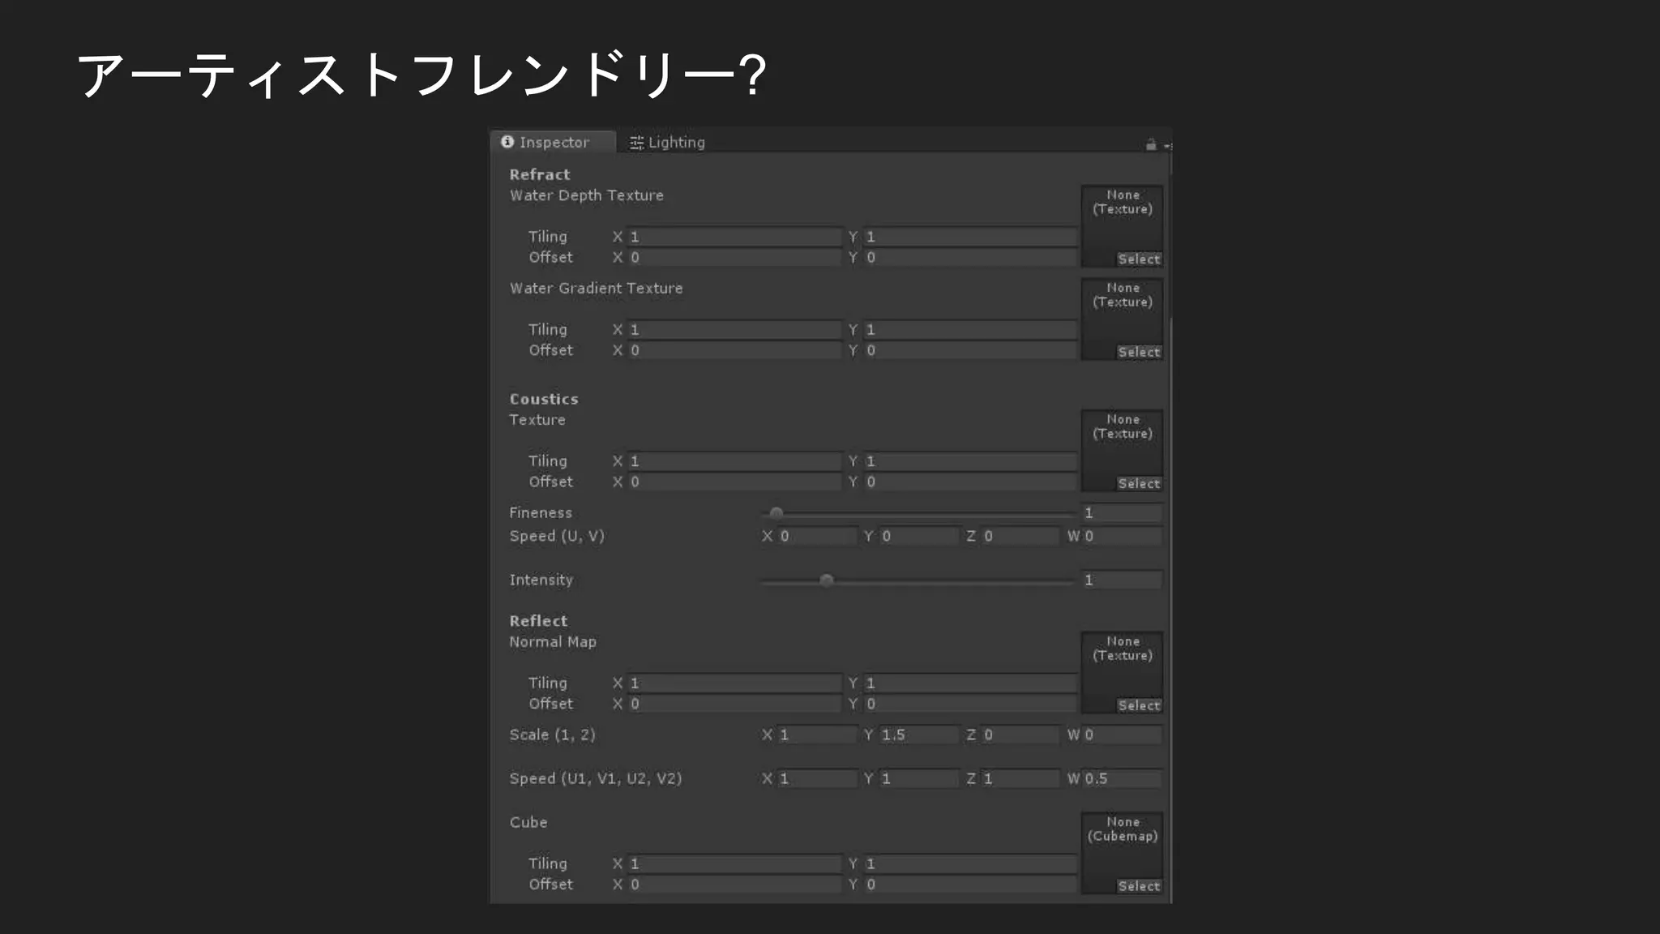Edit Speed (U, V) X field
Image resolution: width=1660 pixels, height=934 pixels.
(816, 536)
